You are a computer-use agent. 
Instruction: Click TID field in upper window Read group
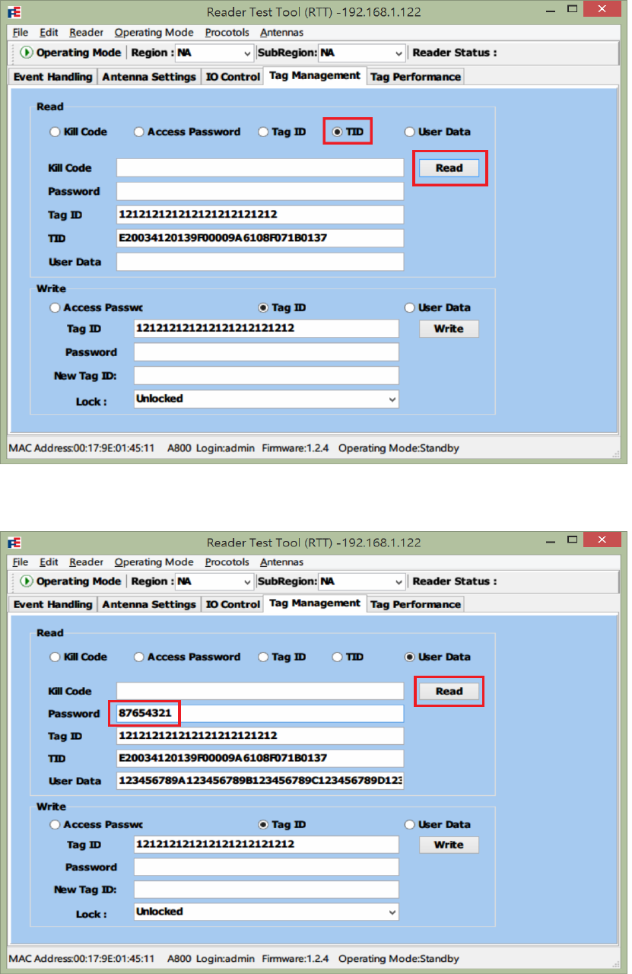pos(260,238)
